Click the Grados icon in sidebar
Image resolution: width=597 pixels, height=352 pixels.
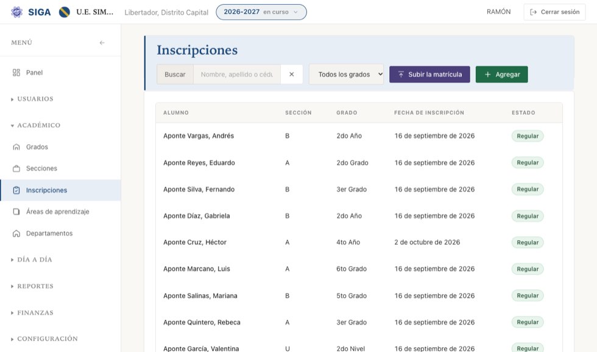coord(16,147)
